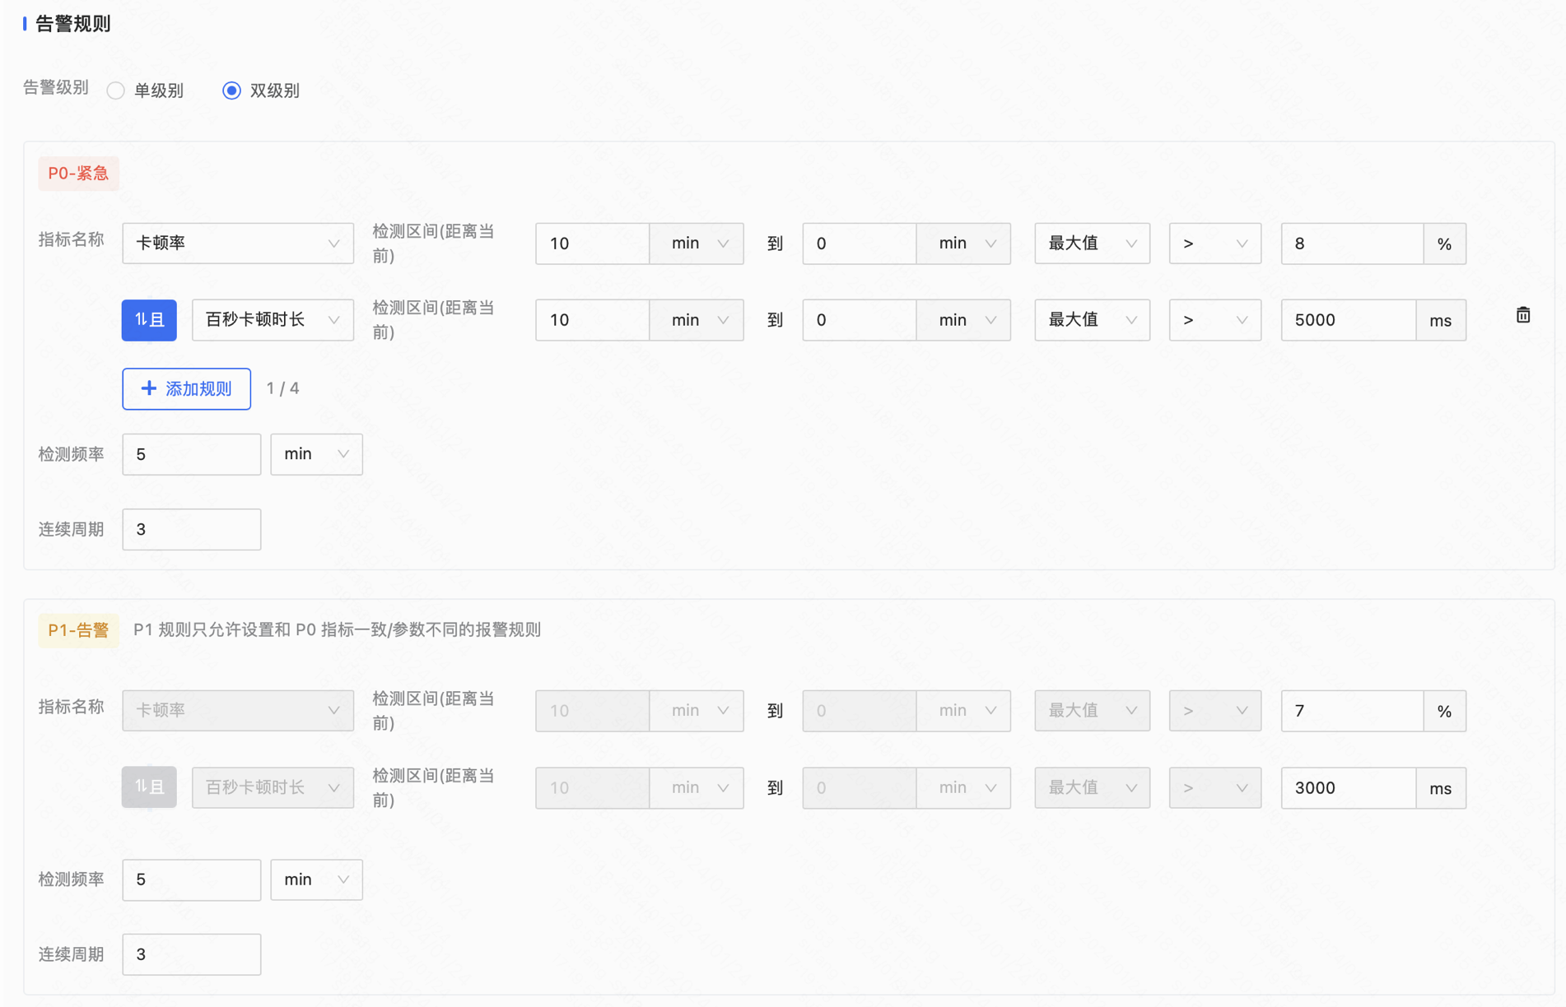The image size is (1566, 1007).
Task: Click end interval field 0 in P0 百秒卡顿时长 row
Action: [860, 320]
